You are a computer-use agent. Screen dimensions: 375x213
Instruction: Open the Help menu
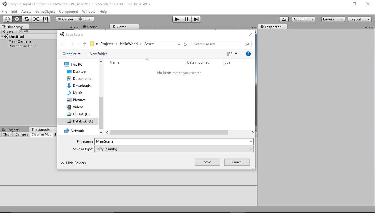coord(103,12)
